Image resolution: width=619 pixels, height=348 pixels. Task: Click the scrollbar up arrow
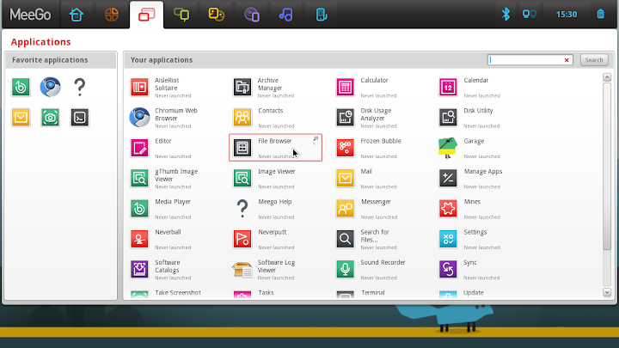pos(607,77)
